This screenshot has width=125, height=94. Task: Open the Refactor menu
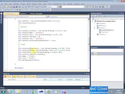click(16, 4)
